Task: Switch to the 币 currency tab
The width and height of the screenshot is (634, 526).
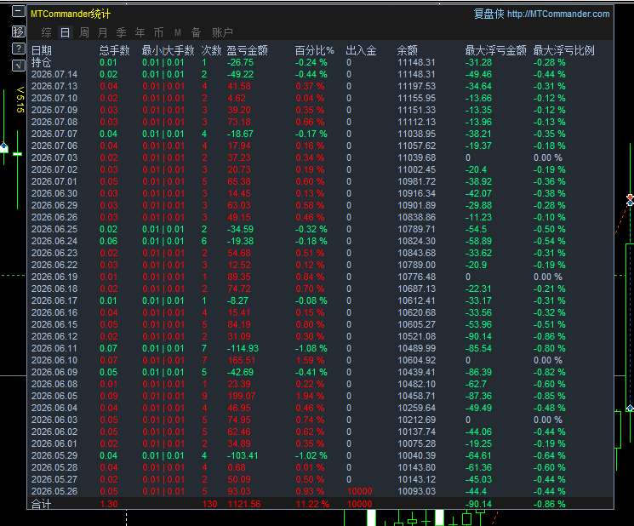Action: [158, 32]
